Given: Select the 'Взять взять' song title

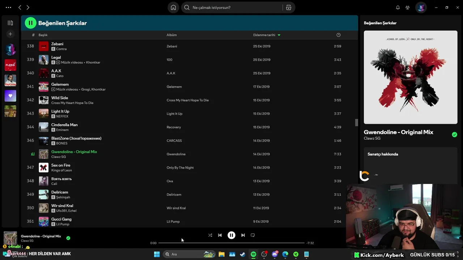Looking at the screenshot, I should (x=61, y=179).
